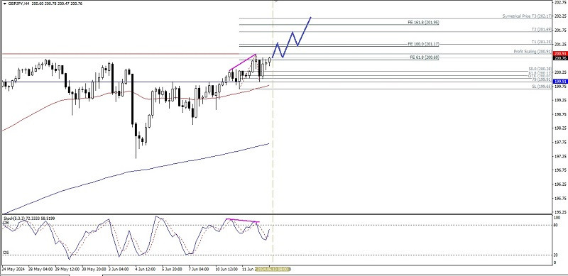The image size is (568, 276).
Task: Click the 24 May 2024 date label
Action: (12, 270)
